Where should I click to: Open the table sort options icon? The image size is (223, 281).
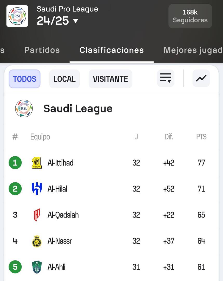pos(166,78)
